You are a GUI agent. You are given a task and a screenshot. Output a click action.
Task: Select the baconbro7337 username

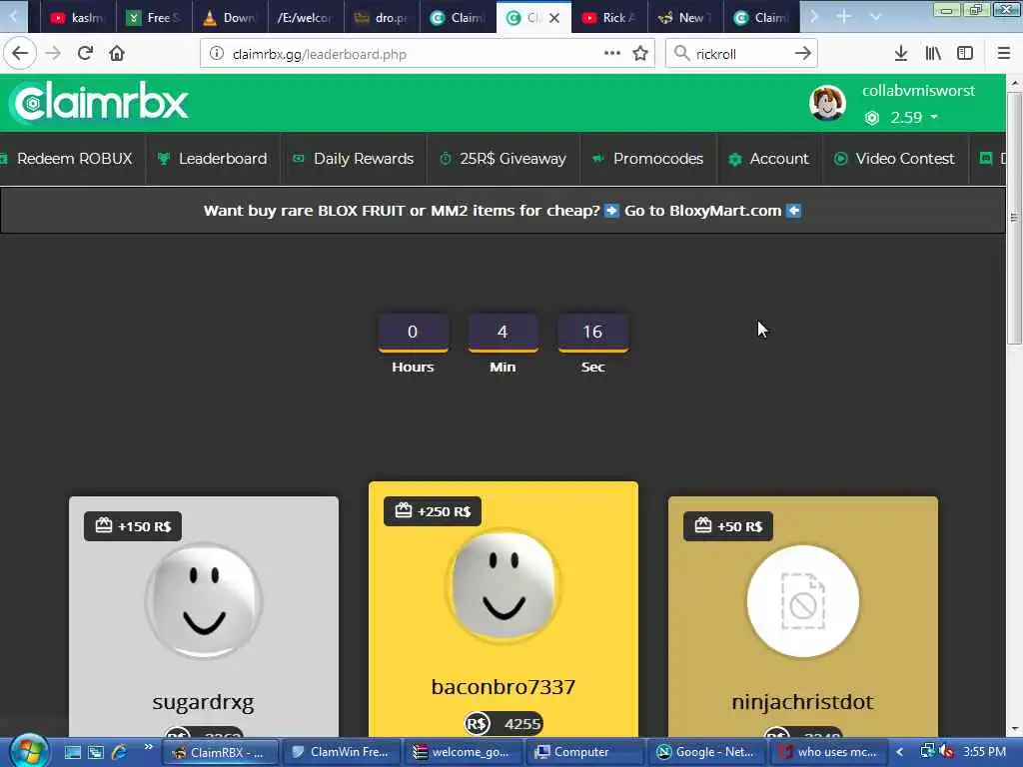click(x=504, y=687)
